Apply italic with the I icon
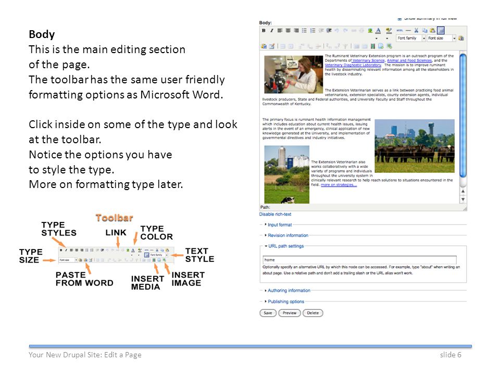The height and width of the screenshot is (375, 500). (x=271, y=31)
